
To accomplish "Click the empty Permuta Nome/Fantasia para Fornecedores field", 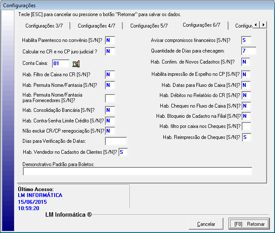I will click(110, 98).
